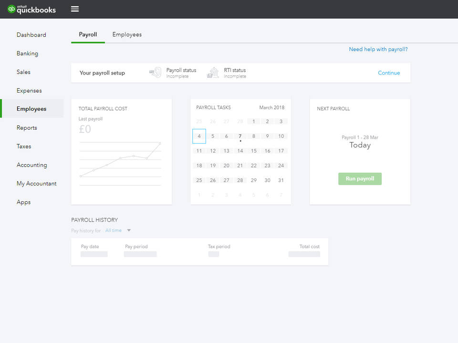Click the Payroll status coins icon

(x=155, y=72)
